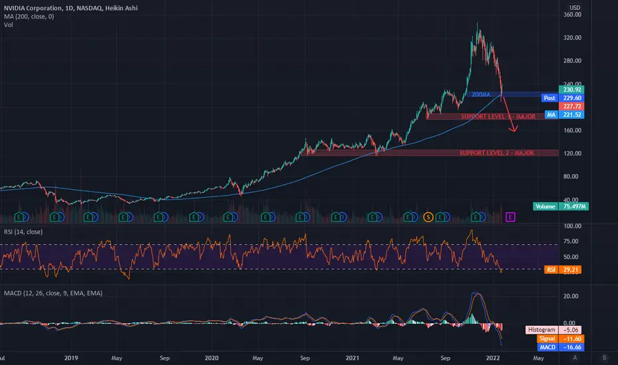Viewport: 618px width, 365px height.
Task: Click the earnings marker near Sep 2020
Action: (300, 217)
